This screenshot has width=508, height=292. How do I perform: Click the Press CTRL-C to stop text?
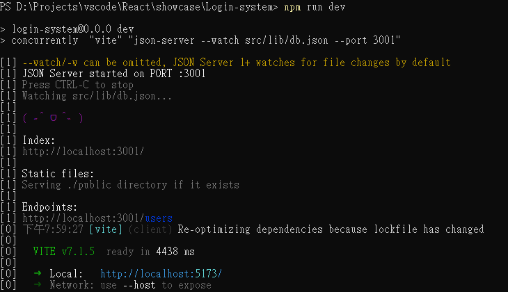pyautogui.click(x=78, y=85)
